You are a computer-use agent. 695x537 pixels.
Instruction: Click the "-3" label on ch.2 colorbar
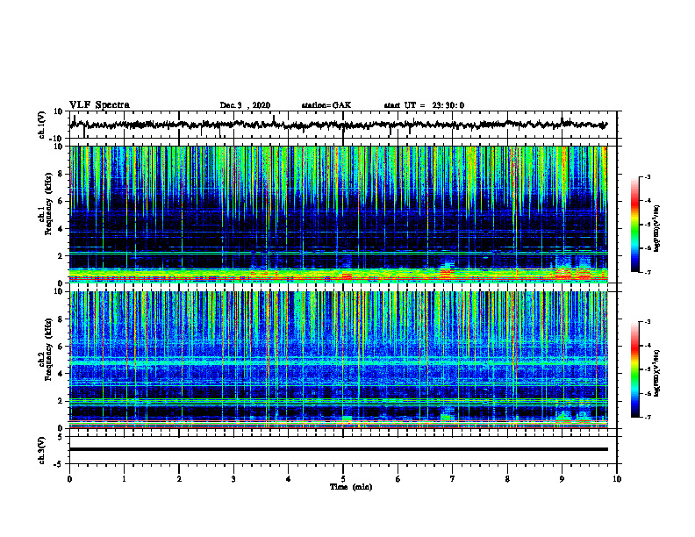(x=647, y=322)
